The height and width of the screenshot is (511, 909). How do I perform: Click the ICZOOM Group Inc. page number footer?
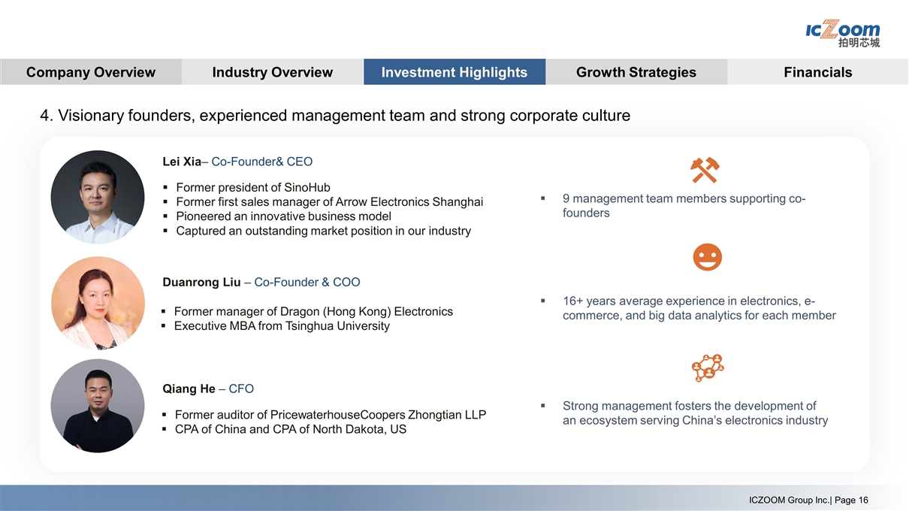click(x=808, y=500)
